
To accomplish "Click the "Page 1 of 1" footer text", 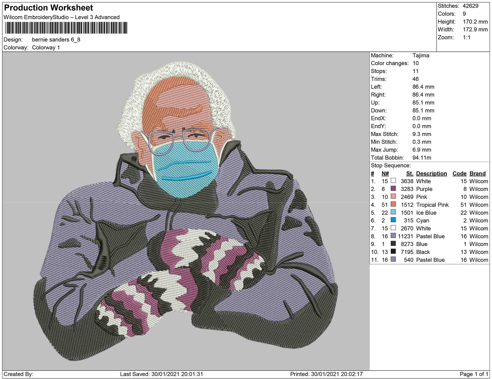I will [474, 374].
